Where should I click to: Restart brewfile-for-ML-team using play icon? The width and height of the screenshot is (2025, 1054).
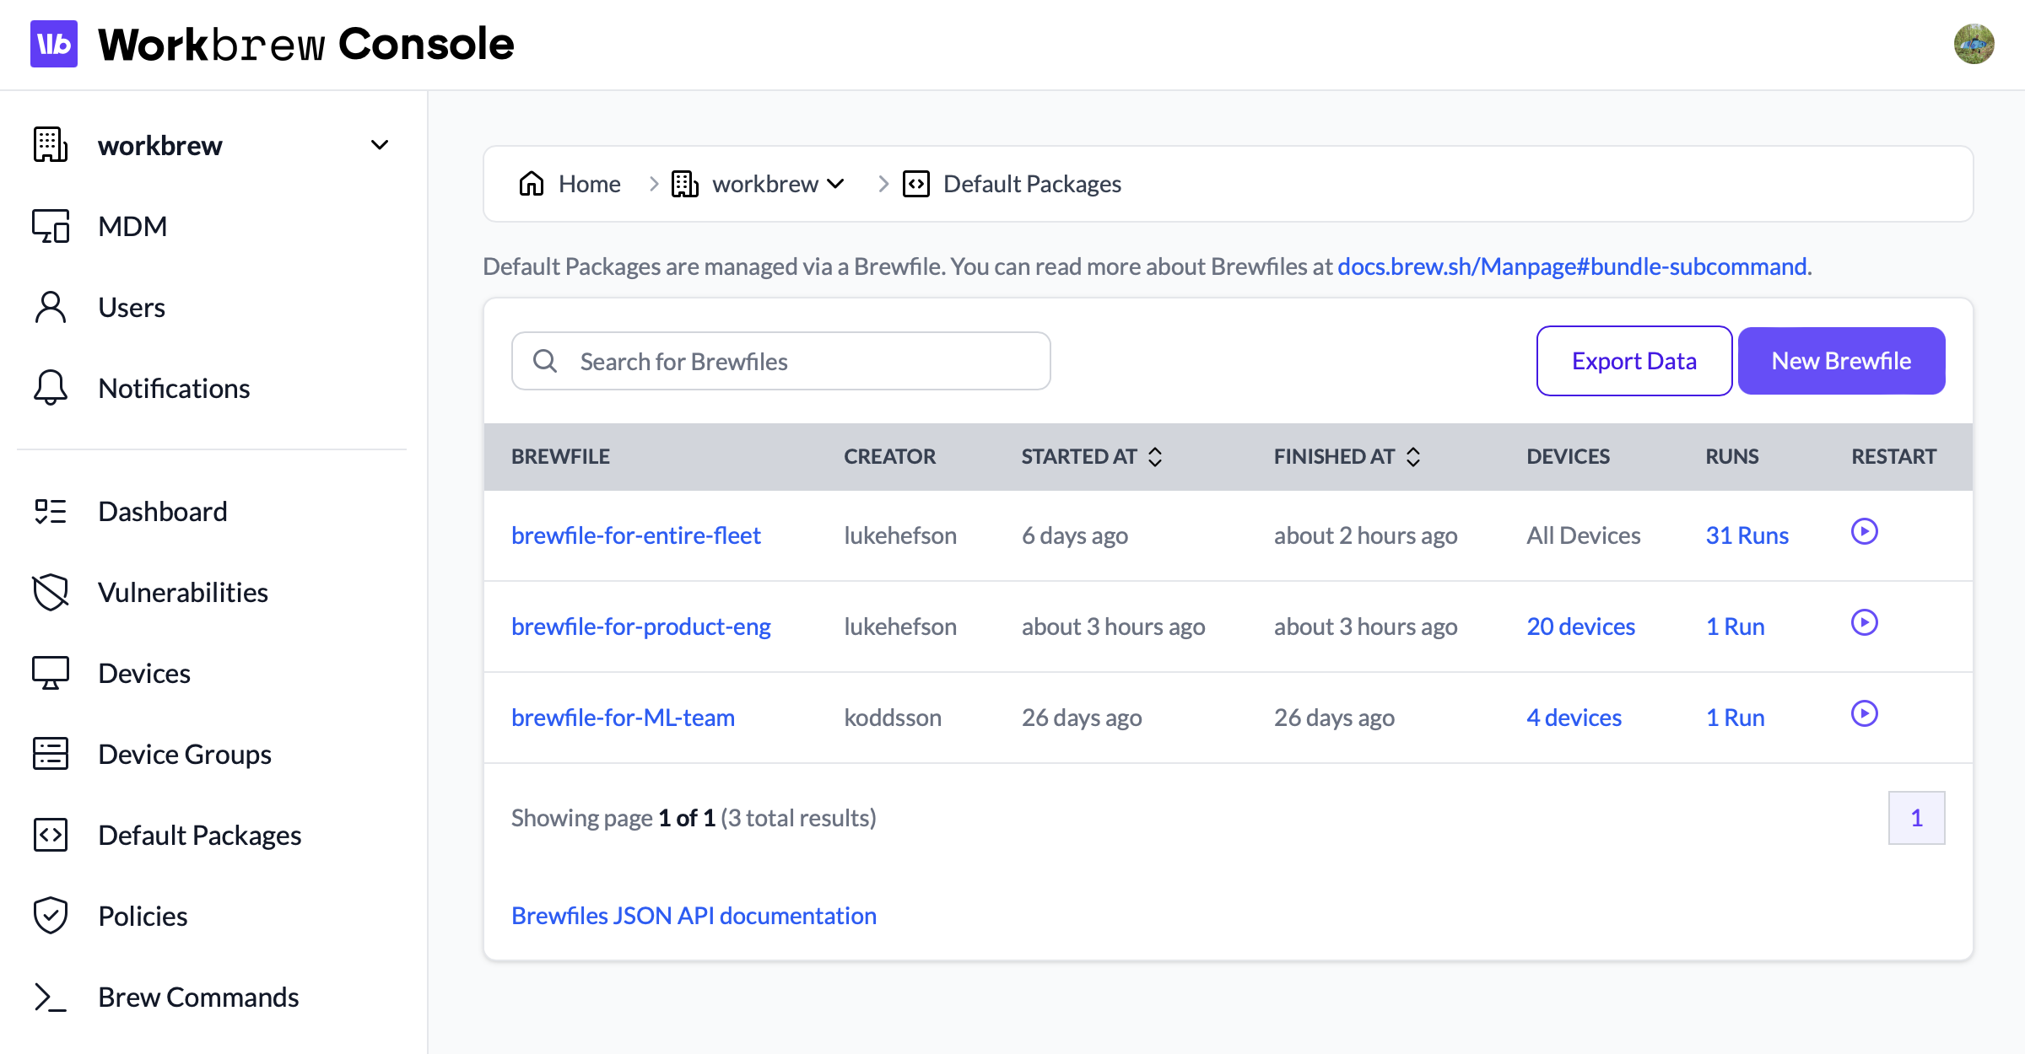coord(1864,714)
